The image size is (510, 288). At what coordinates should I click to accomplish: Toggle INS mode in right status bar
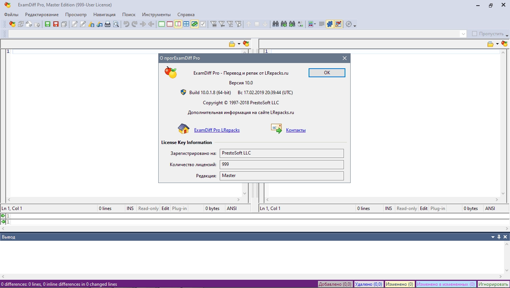[388, 208]
